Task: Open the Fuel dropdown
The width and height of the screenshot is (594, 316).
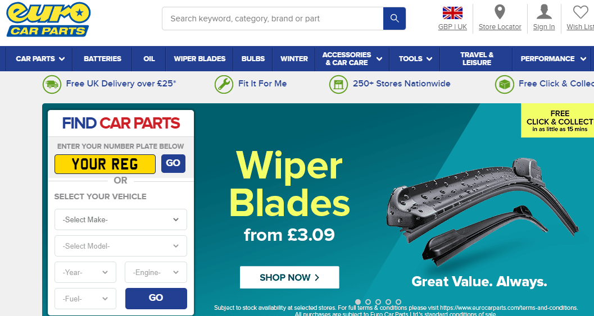Action: pyautogui.click(x=85, y=299)
